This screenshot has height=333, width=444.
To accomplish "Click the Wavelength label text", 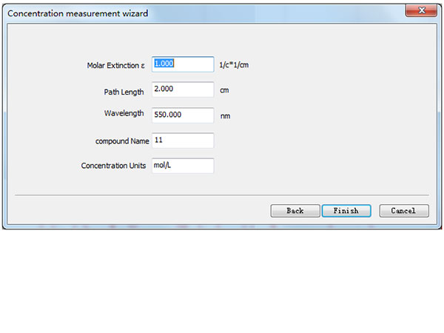I will pos(125,113).
